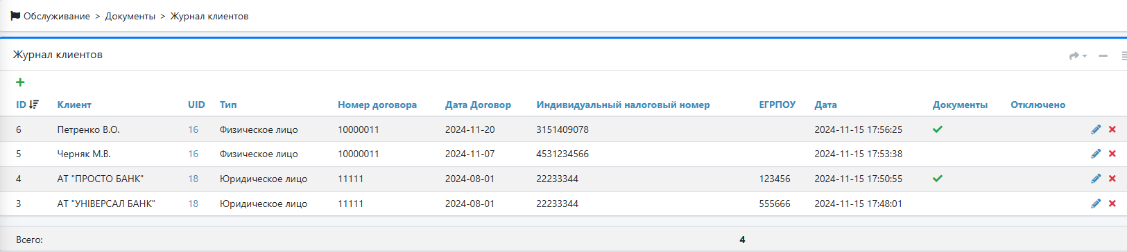Edit АТ "ПРОСТО БАНК" with pencil icon

[1096, 179]
